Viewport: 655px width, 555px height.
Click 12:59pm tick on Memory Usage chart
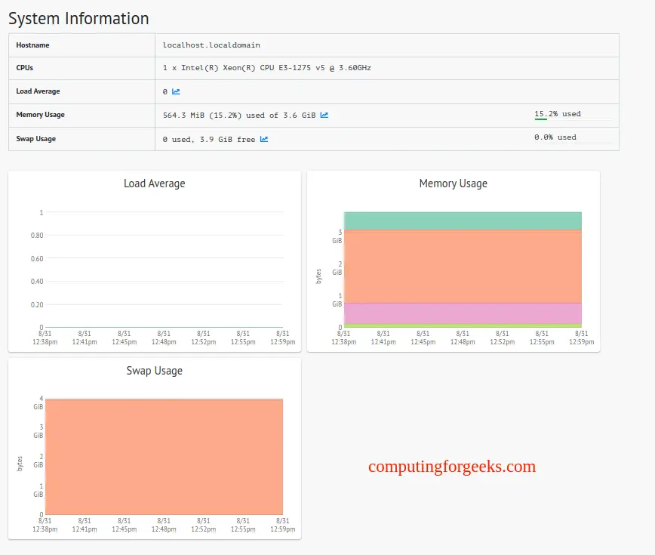coord(582,338)
